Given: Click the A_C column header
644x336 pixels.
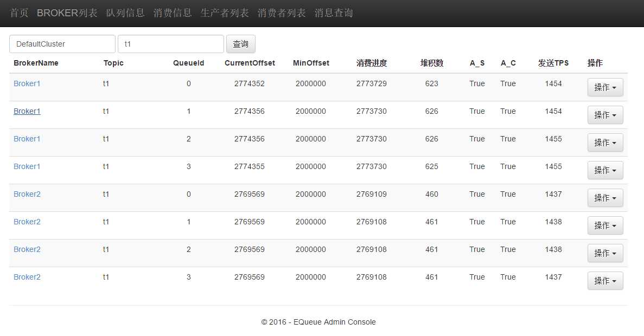Looking at the screenshot, I should point(508,63).
